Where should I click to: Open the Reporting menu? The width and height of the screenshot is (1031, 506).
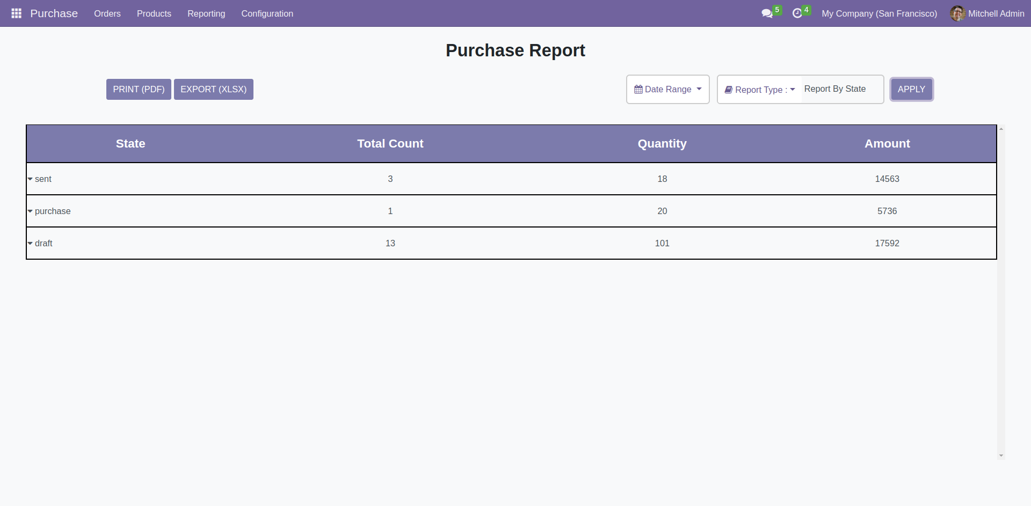coord(206,13)
